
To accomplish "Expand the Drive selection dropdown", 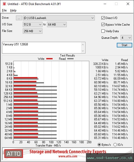I will coord(59,18).
